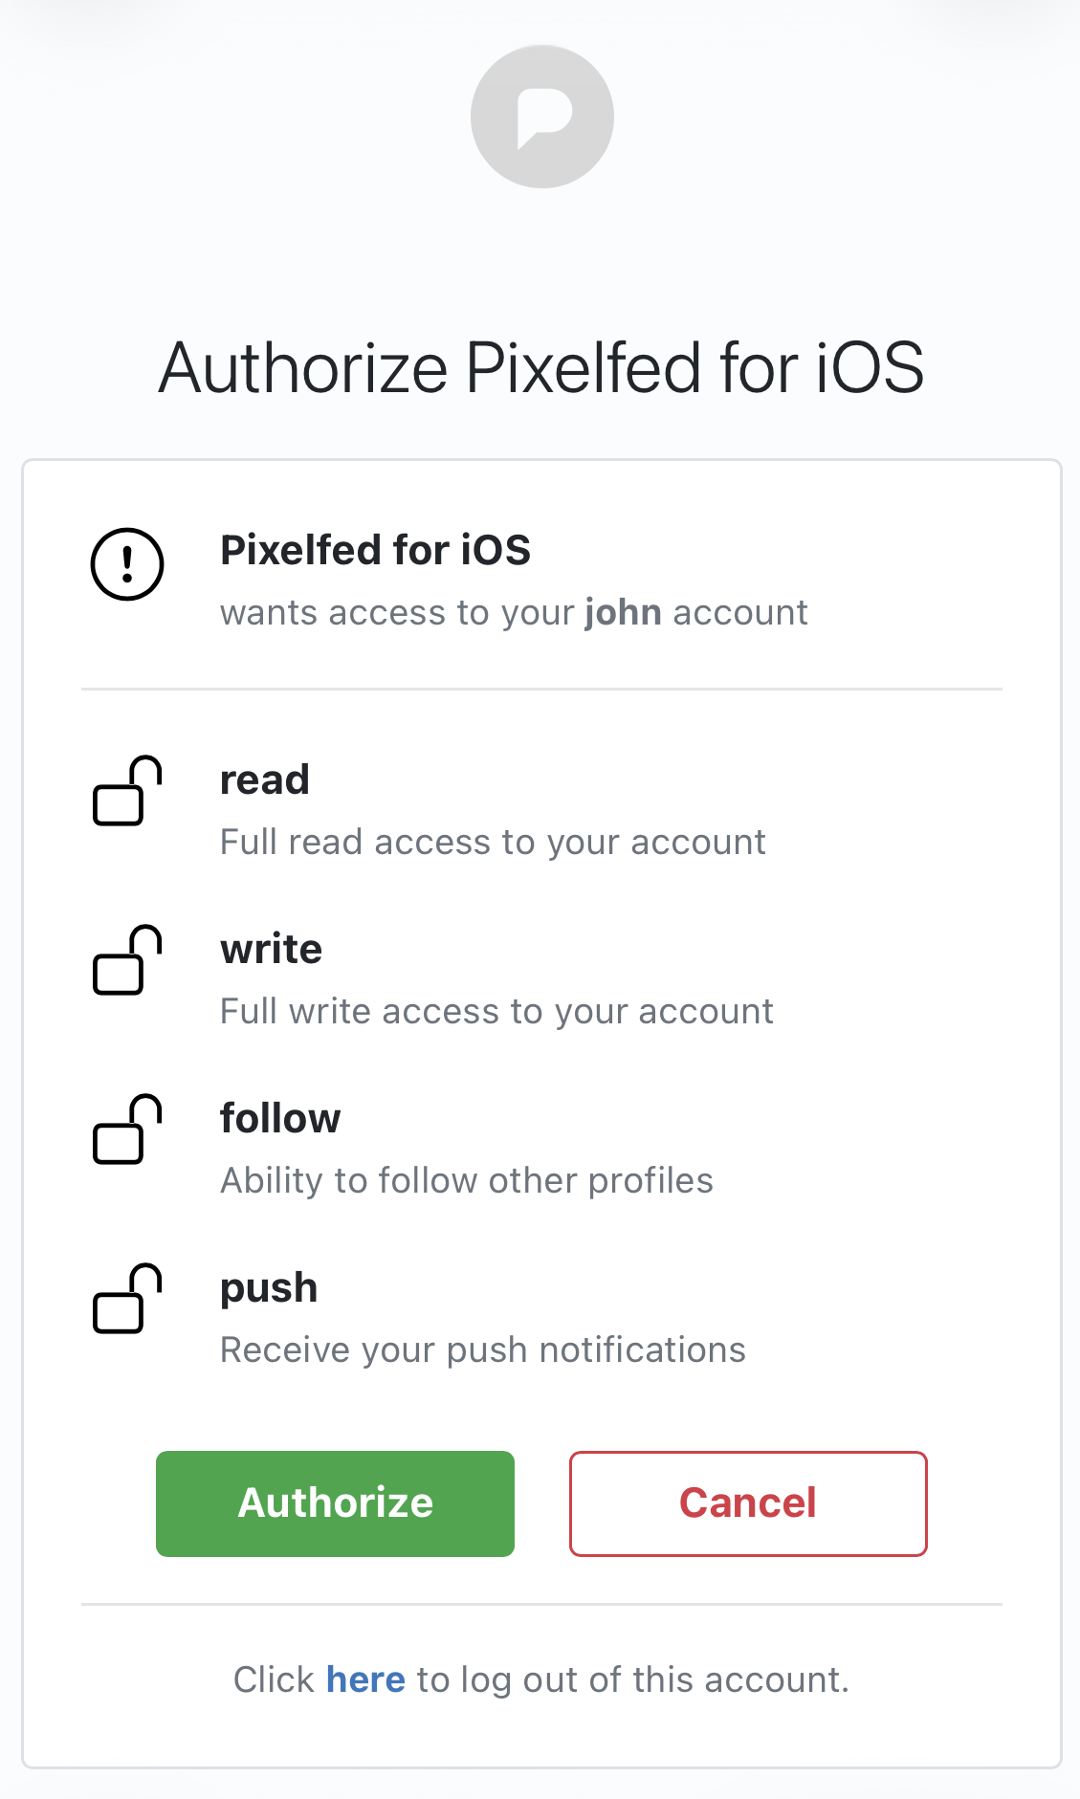Follow the 'here' logout link
The width and height of the screenshot is (1080, 1799).
pyautogui.click(x=365, y=1679)
